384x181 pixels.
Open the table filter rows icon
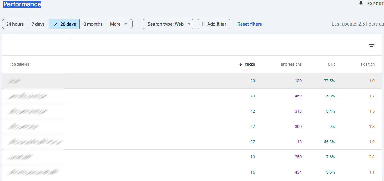tap(371, 46)
